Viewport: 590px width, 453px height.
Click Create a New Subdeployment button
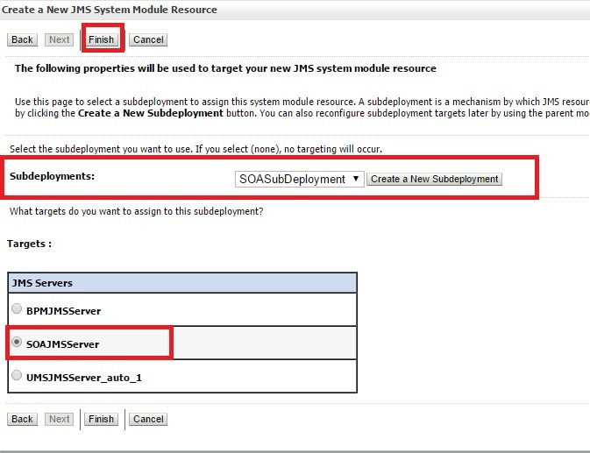point(434,179)
